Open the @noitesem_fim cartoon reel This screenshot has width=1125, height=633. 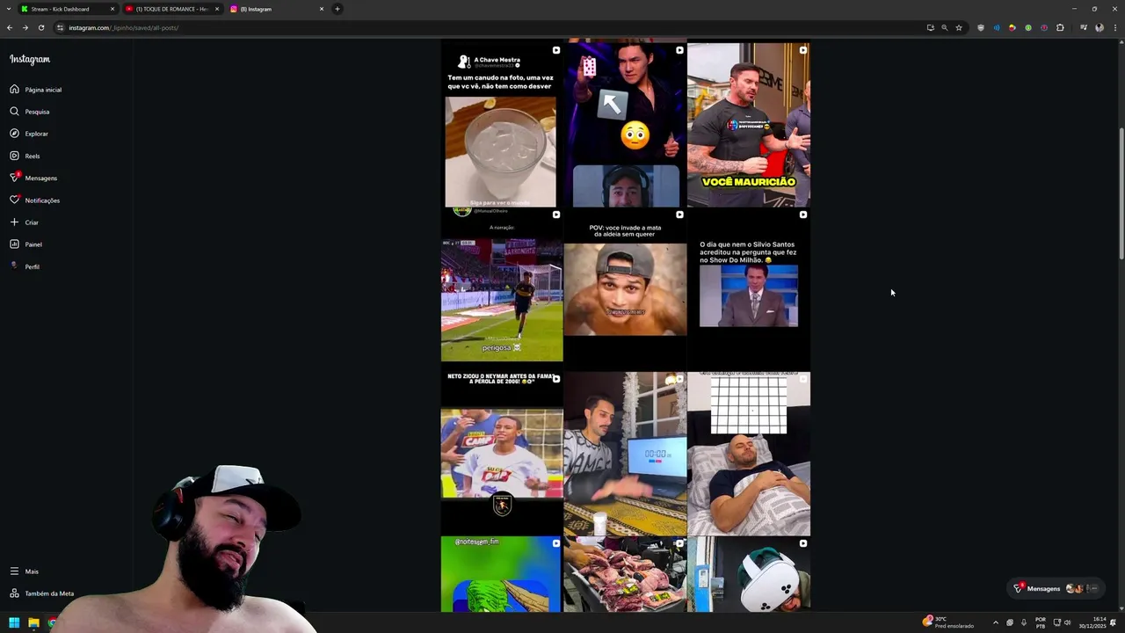click(502, 574)
